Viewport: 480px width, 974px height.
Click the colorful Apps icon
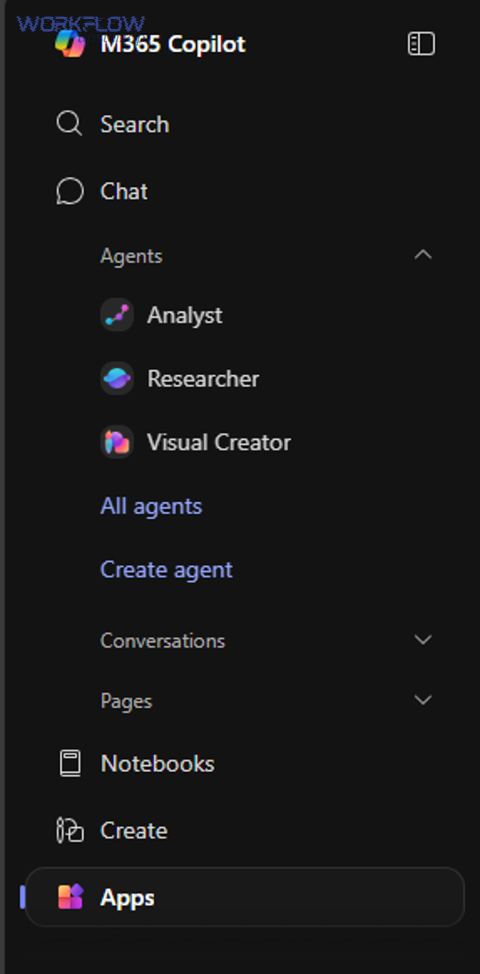[70, 897]
